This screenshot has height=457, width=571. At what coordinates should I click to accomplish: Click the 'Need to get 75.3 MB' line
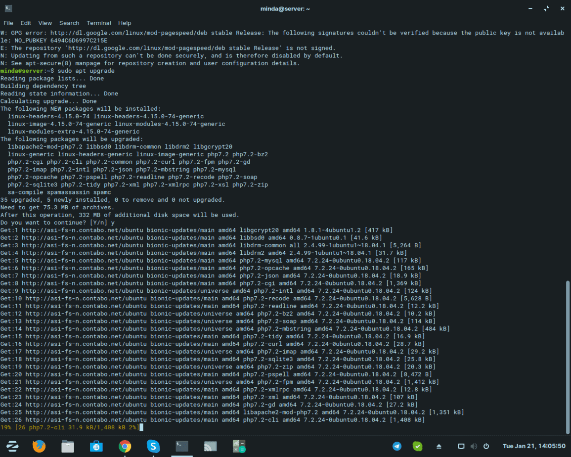click(57, 207)
